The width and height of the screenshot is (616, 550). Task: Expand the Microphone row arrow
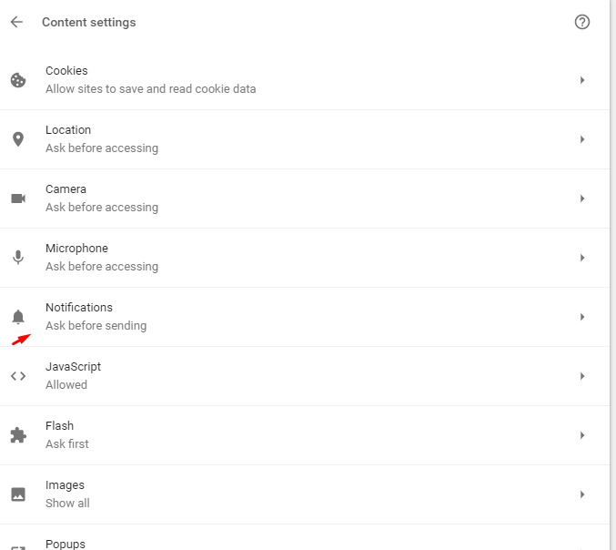point(582,258)
